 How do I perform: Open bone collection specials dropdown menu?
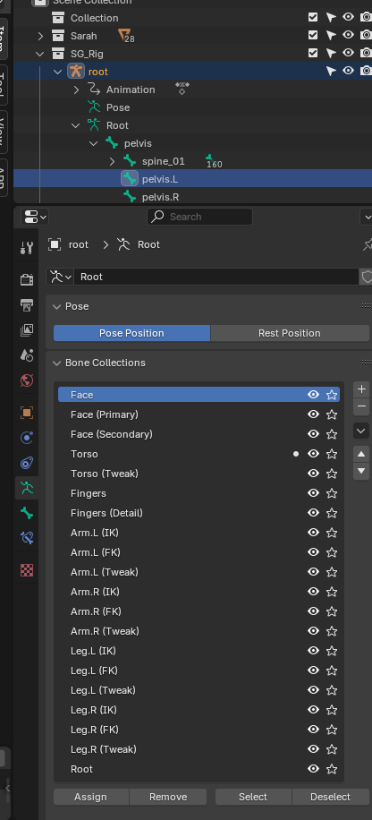point(361,431)
